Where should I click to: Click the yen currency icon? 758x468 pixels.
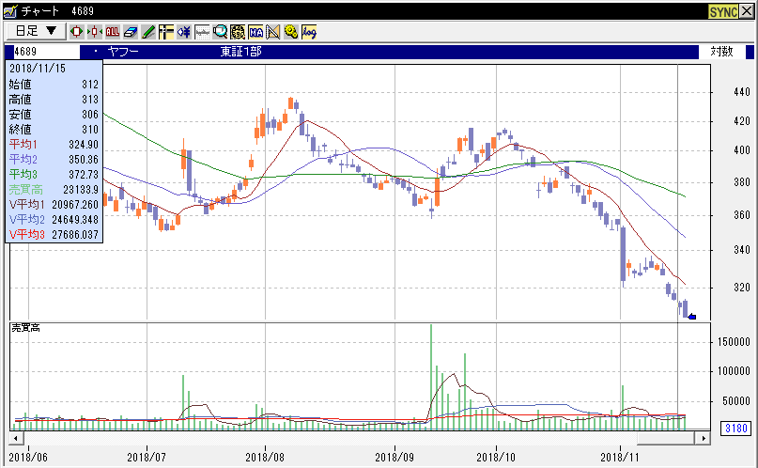click(x=184, y=31)
